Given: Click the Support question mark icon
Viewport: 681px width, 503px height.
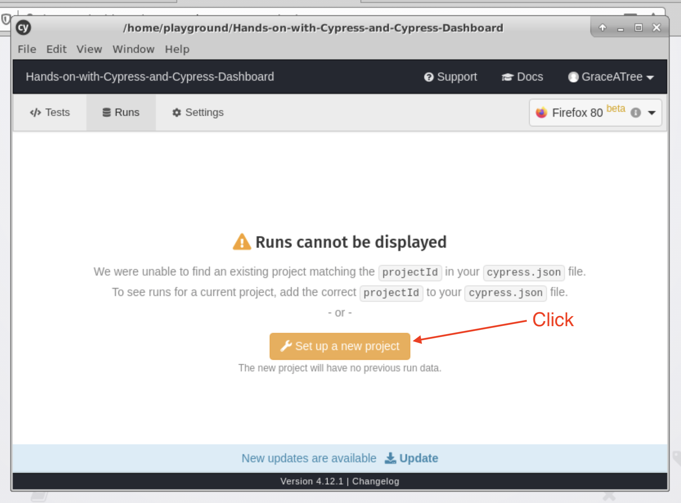Looking at the screenshot, I should (x=429, y=77).
